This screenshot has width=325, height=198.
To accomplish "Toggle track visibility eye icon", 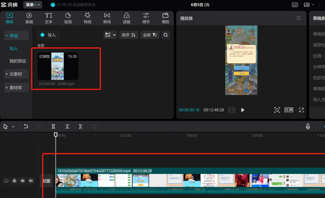I will pos(22,181).
